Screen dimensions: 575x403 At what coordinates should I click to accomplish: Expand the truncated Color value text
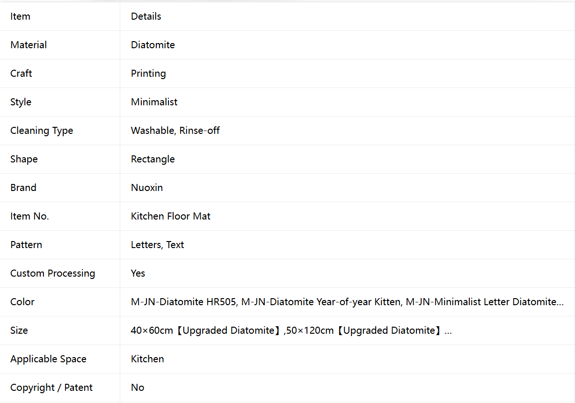tap(347, 302)
